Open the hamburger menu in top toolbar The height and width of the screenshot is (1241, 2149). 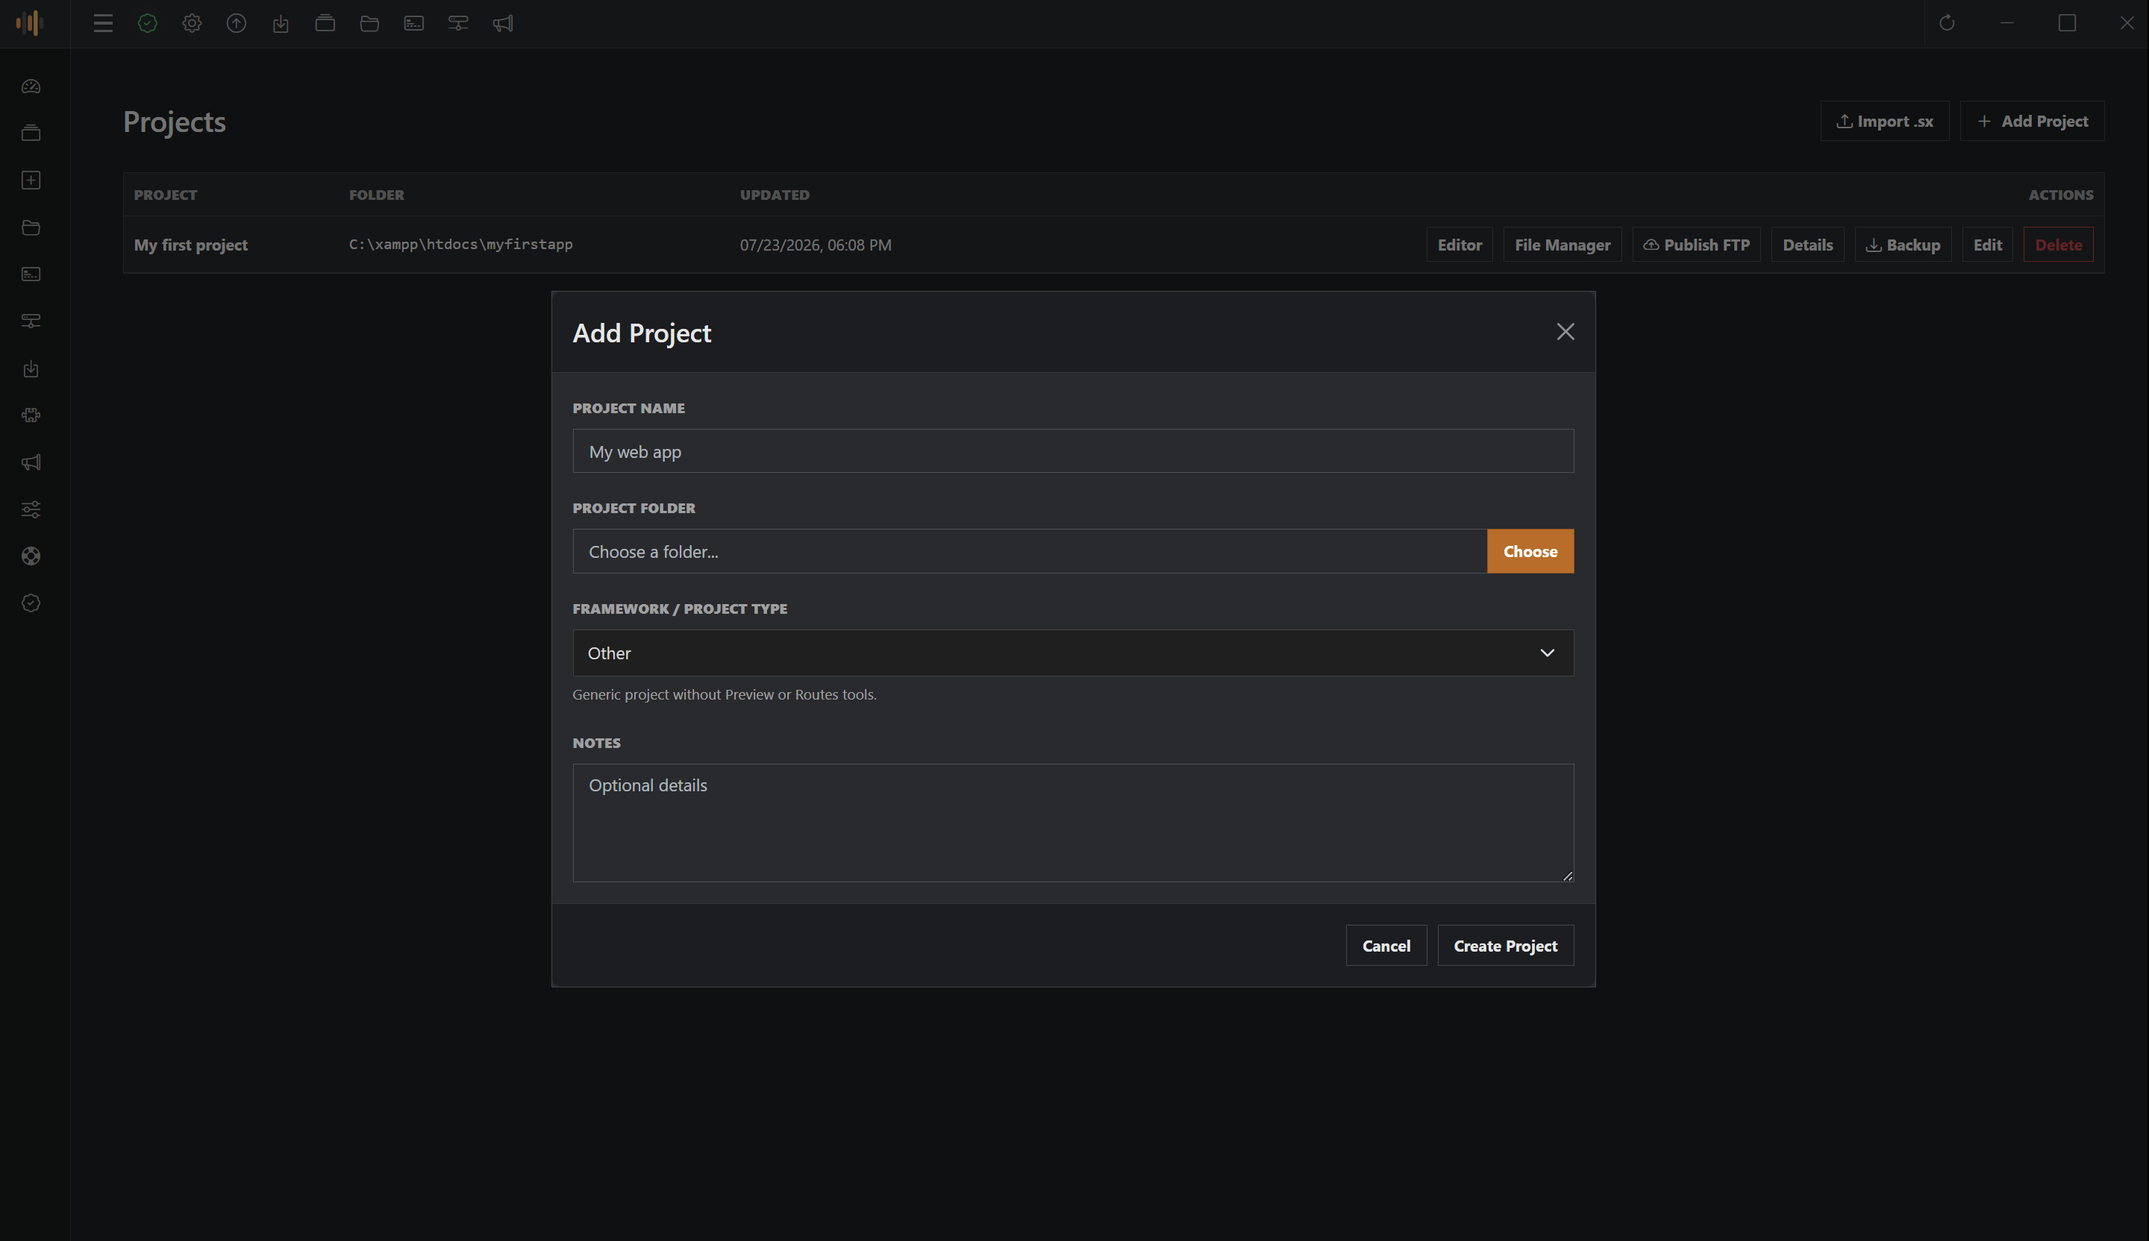pyautogui.click(x=103, y=23)
